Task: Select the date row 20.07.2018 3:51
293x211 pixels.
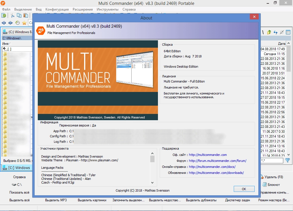Action: click(x=273, y=73)
